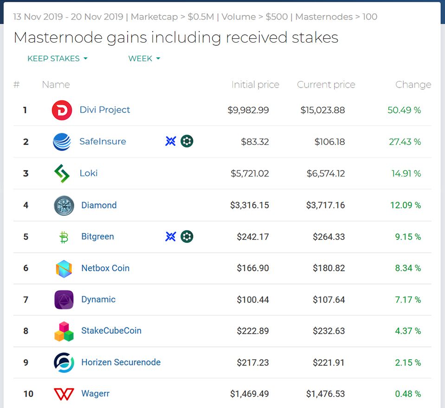Screen dimensions: 445x408
Task: Open the WEEK period dropdown
Action: tap(144, 59)
